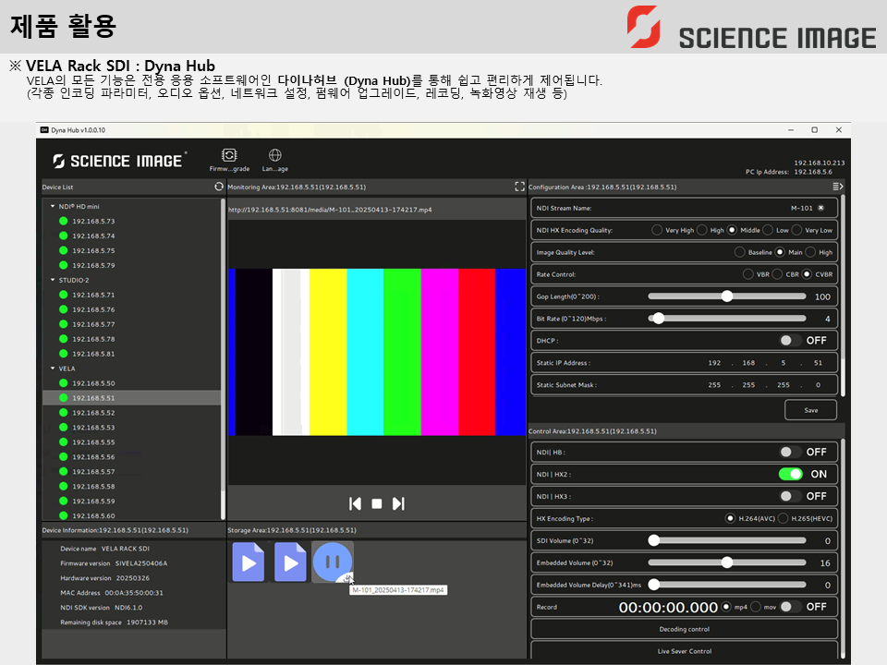Adjust the Embedded Volume Delay slider
The width and height of the screenshot is (887, 665).
727,585
